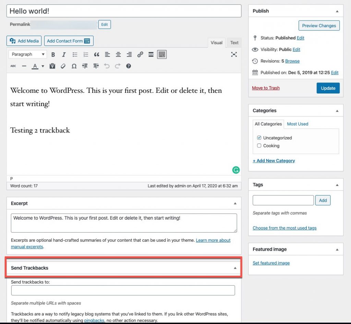Open the Grammarly icon in the editor
This screenshot has height=324, width=351.
pyautogui.click(x=236, y=170)
